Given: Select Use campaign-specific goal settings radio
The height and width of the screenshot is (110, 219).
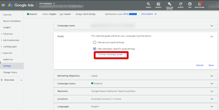Looking at the screenshot, I should click(95, 49).
